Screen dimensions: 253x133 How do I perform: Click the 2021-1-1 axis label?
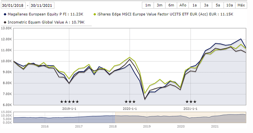click(190, 109)
